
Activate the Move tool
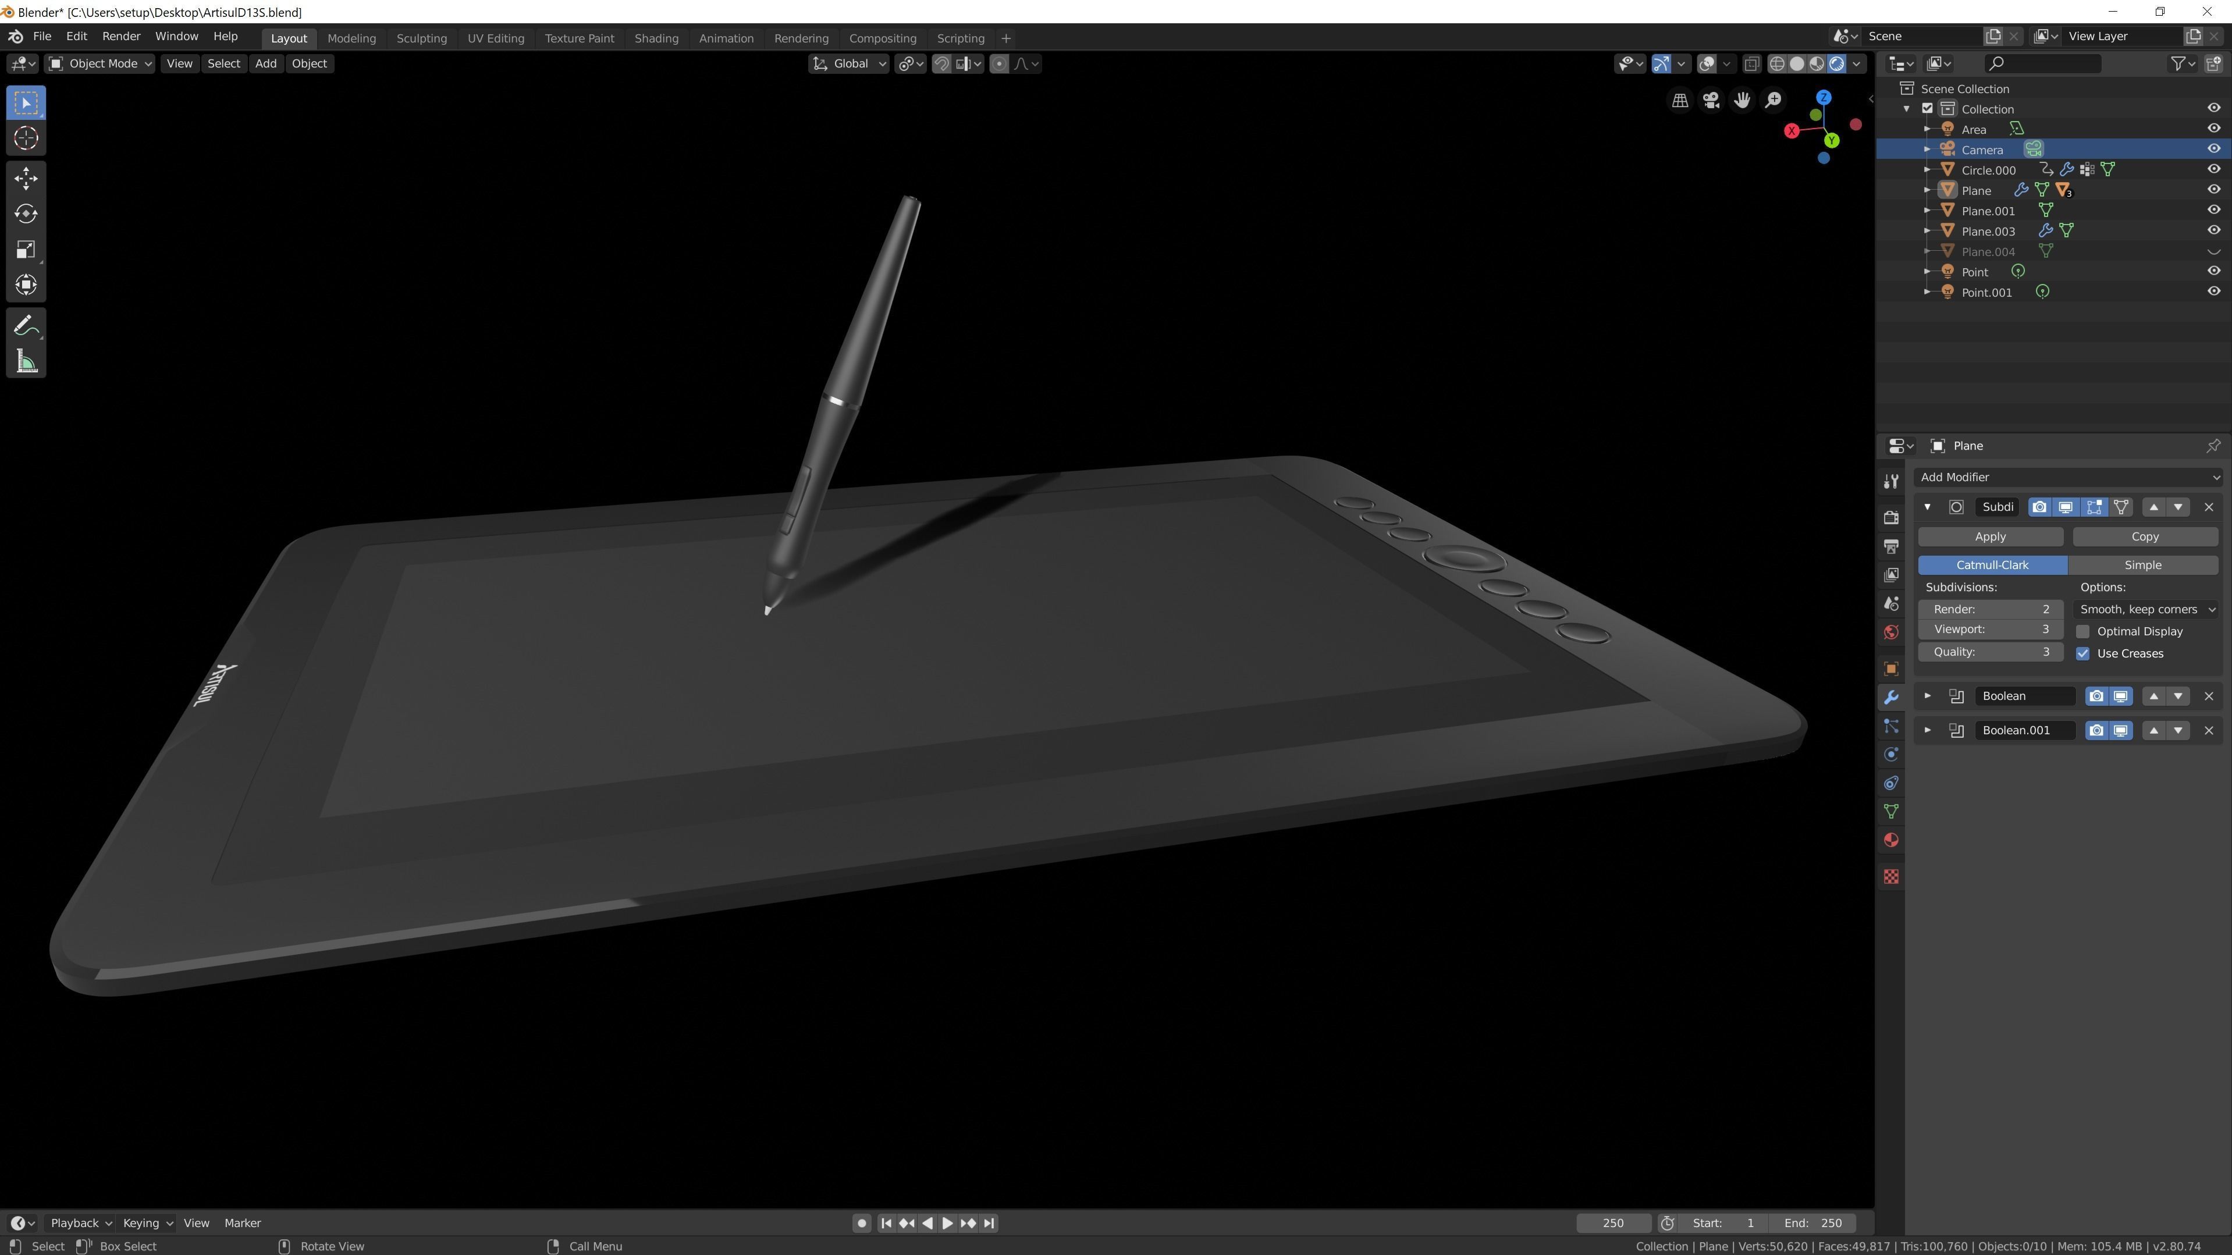point(26,177)
